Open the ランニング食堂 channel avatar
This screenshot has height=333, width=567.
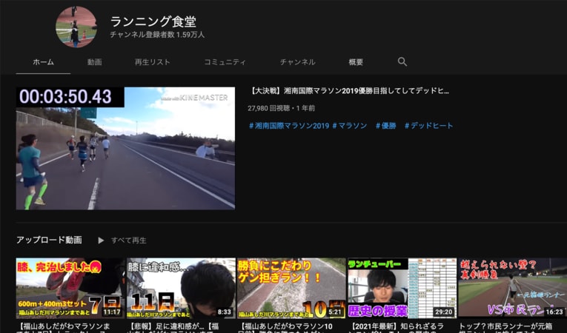click(76, 27)
